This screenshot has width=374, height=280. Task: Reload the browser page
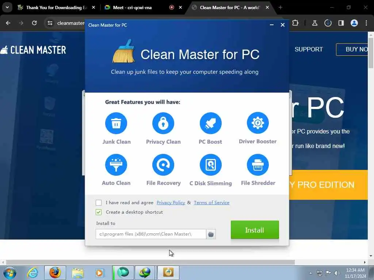[34, 23]
